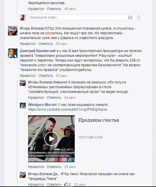Click Игорь Волков's small avatar beside Именно reply

pyautogui.click(x=23, y=83)
